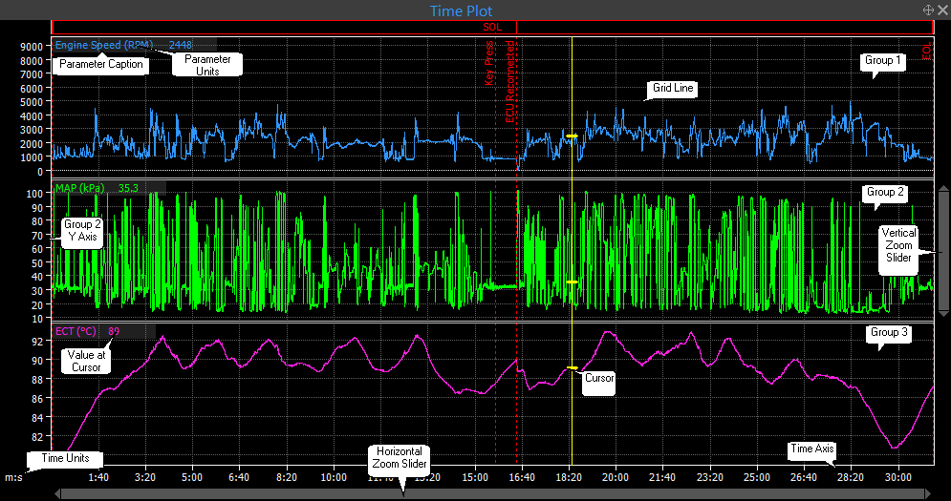Click the 100 kPa Y-axis label
The width and height of the screenshot is (951, 501).
(x=34, y=194)
